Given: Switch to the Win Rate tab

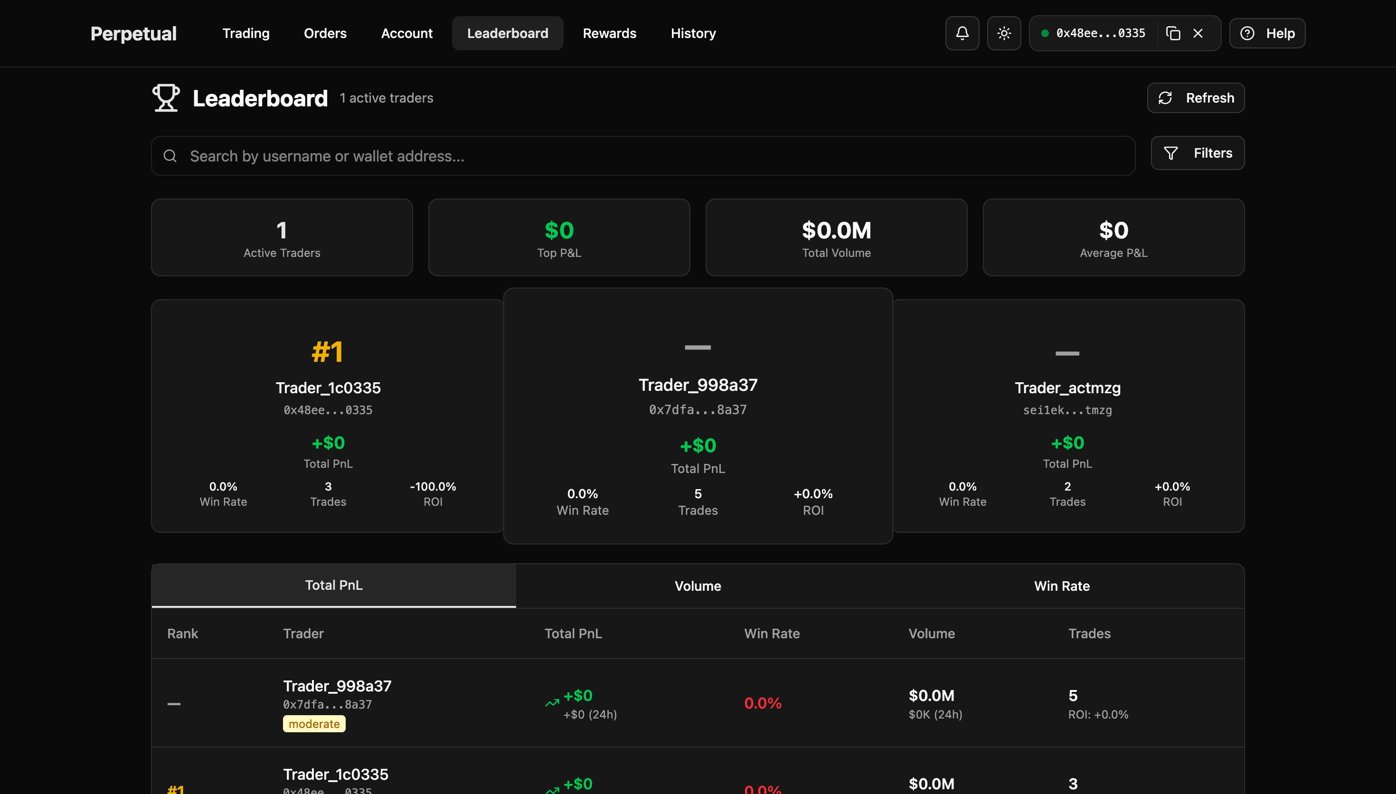Looking at the screenshot, I should pyautogui.click(x=1061, y=586).
